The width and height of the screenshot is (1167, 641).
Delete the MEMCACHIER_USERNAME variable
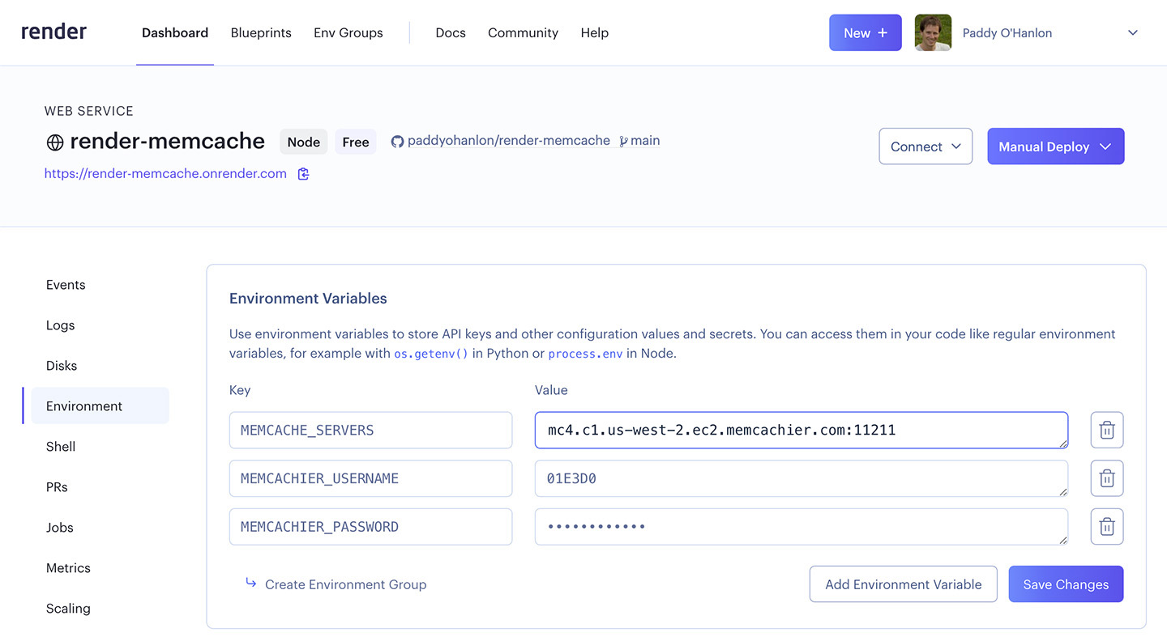(1107, 478)
